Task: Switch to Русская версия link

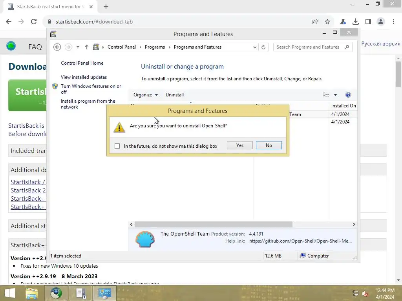Action: (x=381, y=44)
